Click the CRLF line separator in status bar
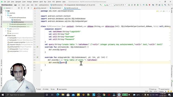Screen dimensions: 173x97 click(151, 91)
